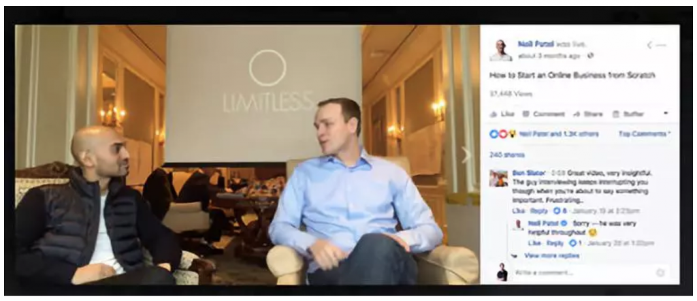Viewport: 697px width, 301px height.
Task: Click the emoji icon in the comment box
Action: pyautogui.click(x=660, y=272)
